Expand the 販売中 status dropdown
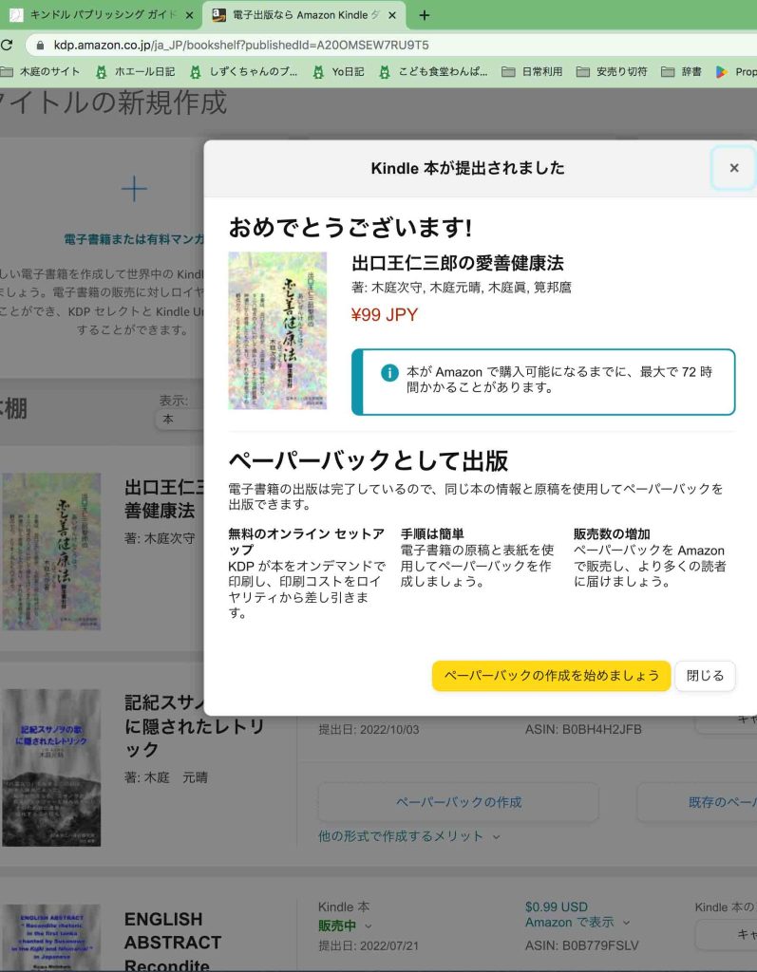This screenshot has height=972, width=757. click(x=345, y=925)
